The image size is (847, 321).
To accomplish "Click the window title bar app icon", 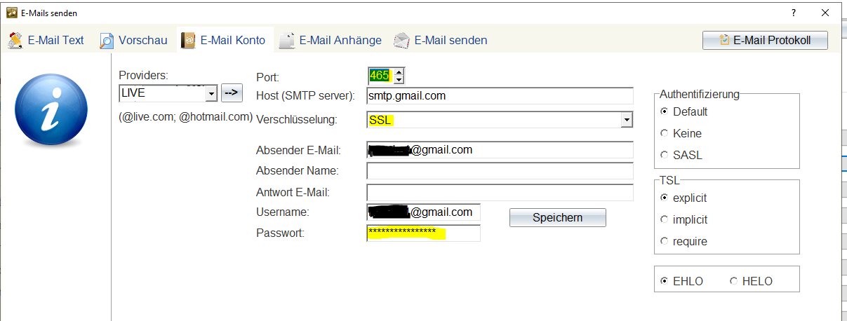I will [11, 13].
